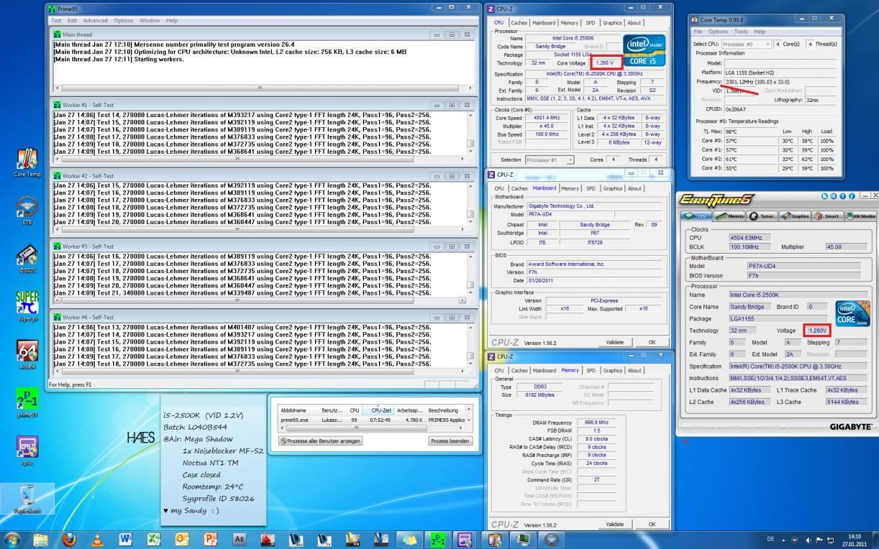
Task: Click the Worker #1 Self-Test vertical scrollbar
Action: click(x=470, y=134)
